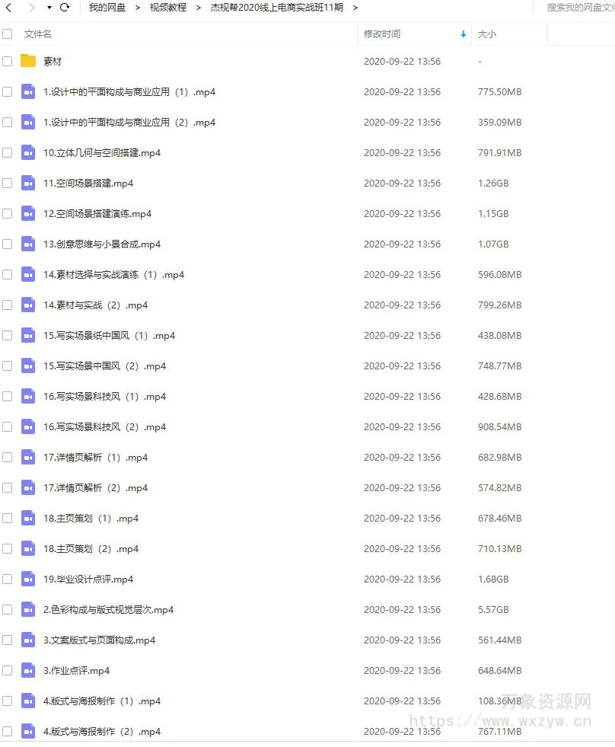
Task: Go to 视频教程 breadcrumb
Action: tap(168, 8)
